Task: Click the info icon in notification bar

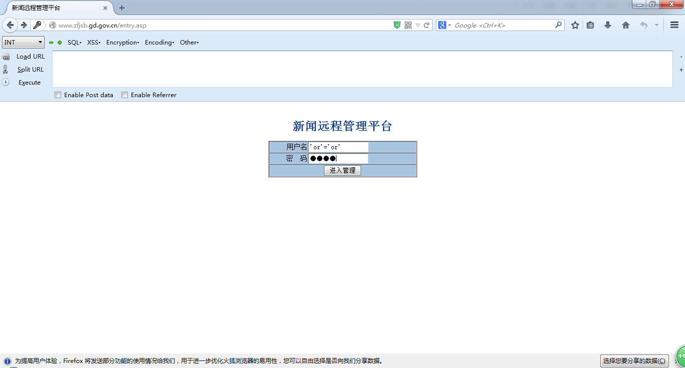Action: click(x=8, y=361)
